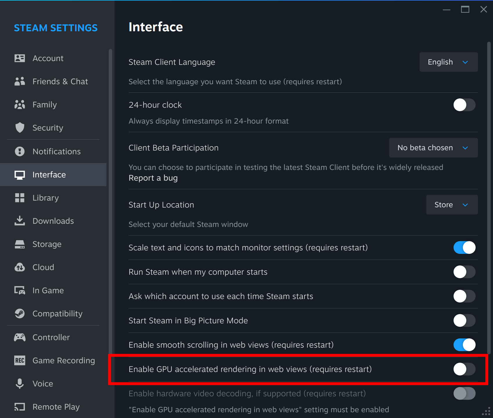Viewport: 493px width, 418px height.
Task: Enable Run Steam when computer starts
Action: click(x=464, y=272)
